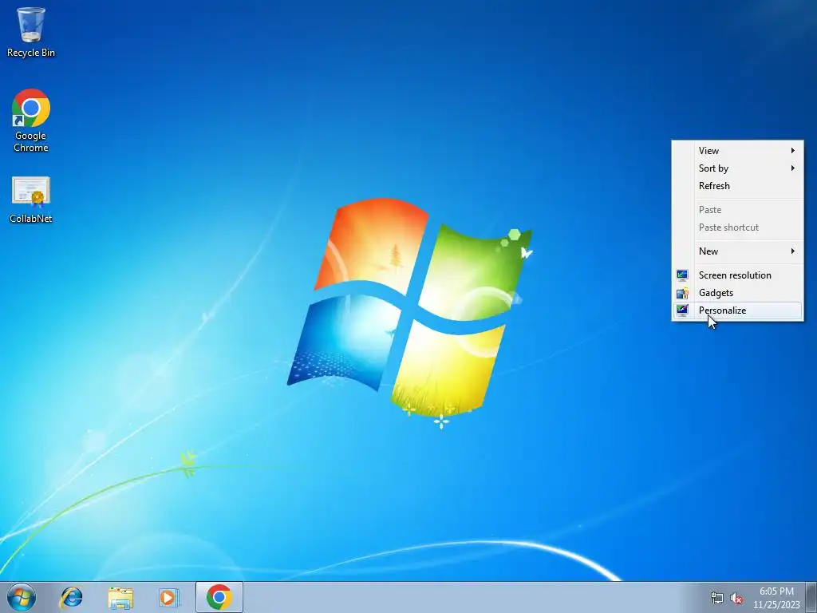
Task: Launch Windows Media Player from the taskbar
Action: tap(169, 597)
